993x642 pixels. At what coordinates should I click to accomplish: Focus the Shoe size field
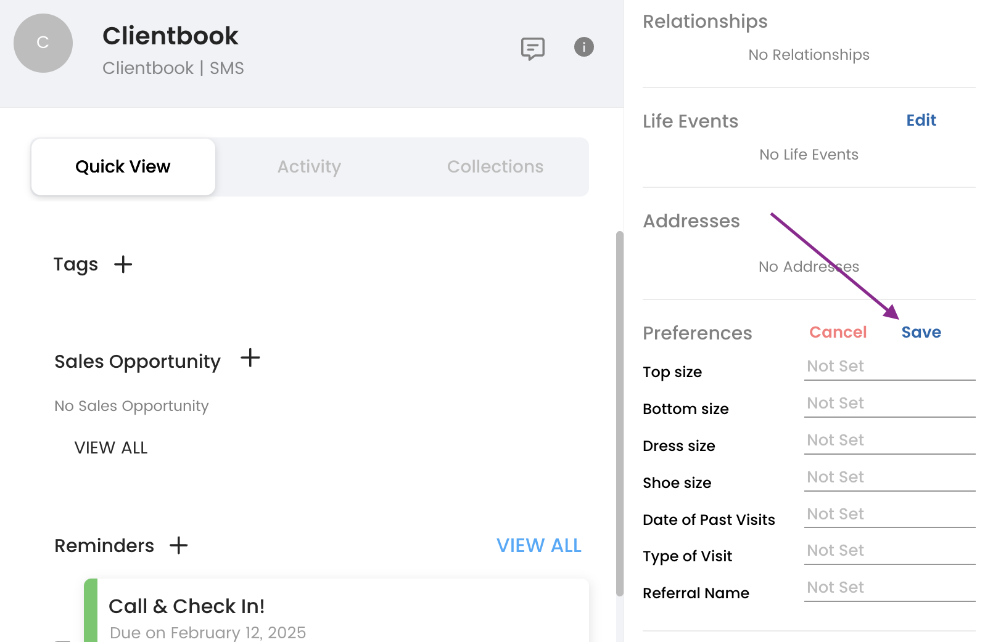[889, 477]
